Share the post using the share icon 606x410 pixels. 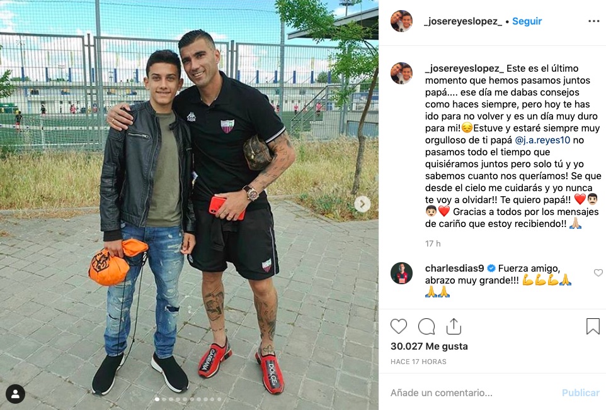point(454,326)
